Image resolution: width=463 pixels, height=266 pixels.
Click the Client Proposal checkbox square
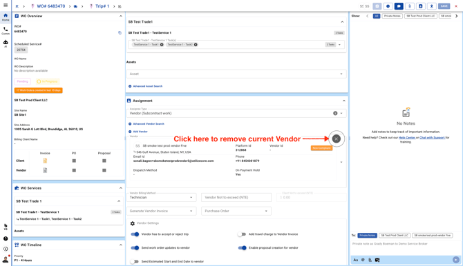(104, 161)
